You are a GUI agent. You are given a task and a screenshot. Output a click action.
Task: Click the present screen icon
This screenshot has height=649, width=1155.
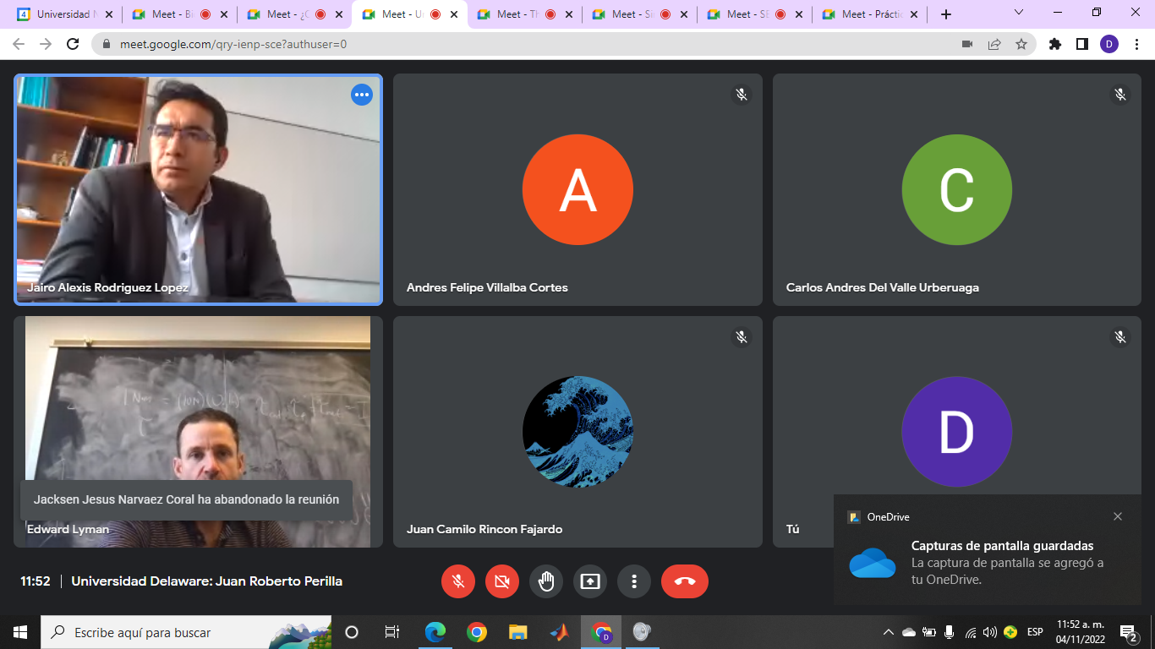[x=590, y=581]
